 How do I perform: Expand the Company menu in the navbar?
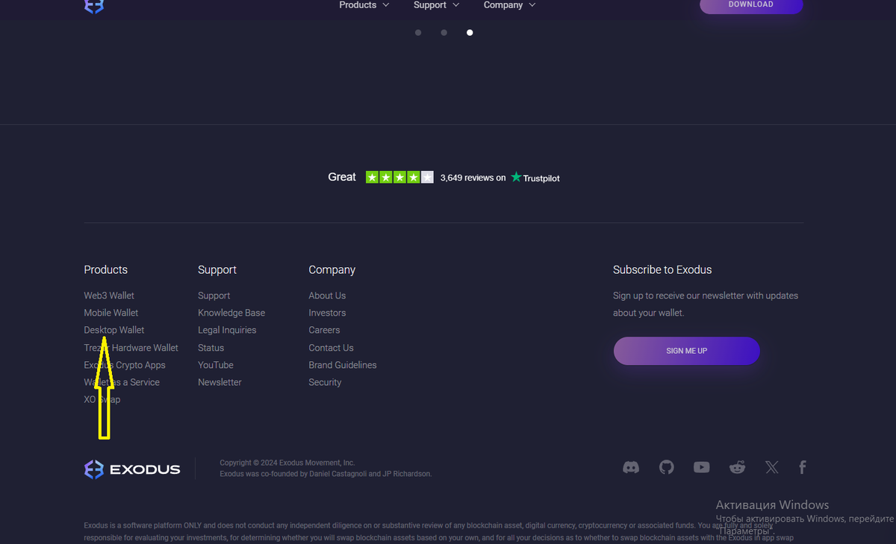tap(509, 5)
